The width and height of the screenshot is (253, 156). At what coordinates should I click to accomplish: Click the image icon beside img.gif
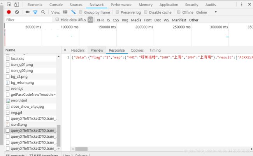pos(7,112)
